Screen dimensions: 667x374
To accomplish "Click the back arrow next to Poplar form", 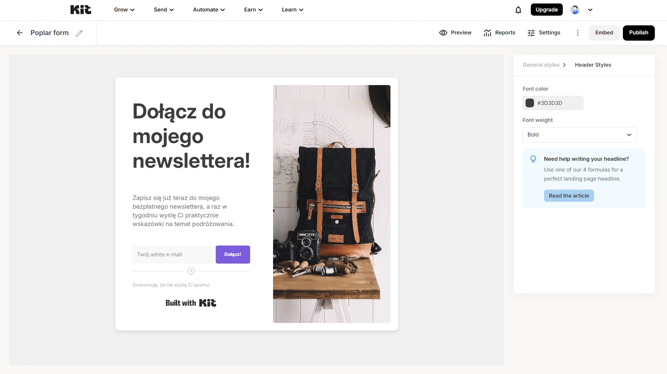I will tap(20, 33).
